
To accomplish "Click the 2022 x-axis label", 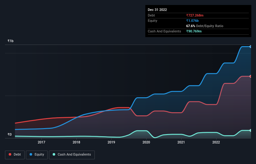I will (x=216, y=142).
